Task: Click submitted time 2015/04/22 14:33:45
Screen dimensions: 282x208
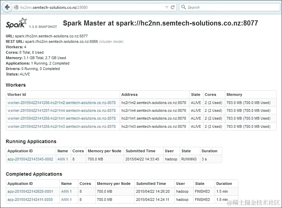Action: tap(142, 159)
